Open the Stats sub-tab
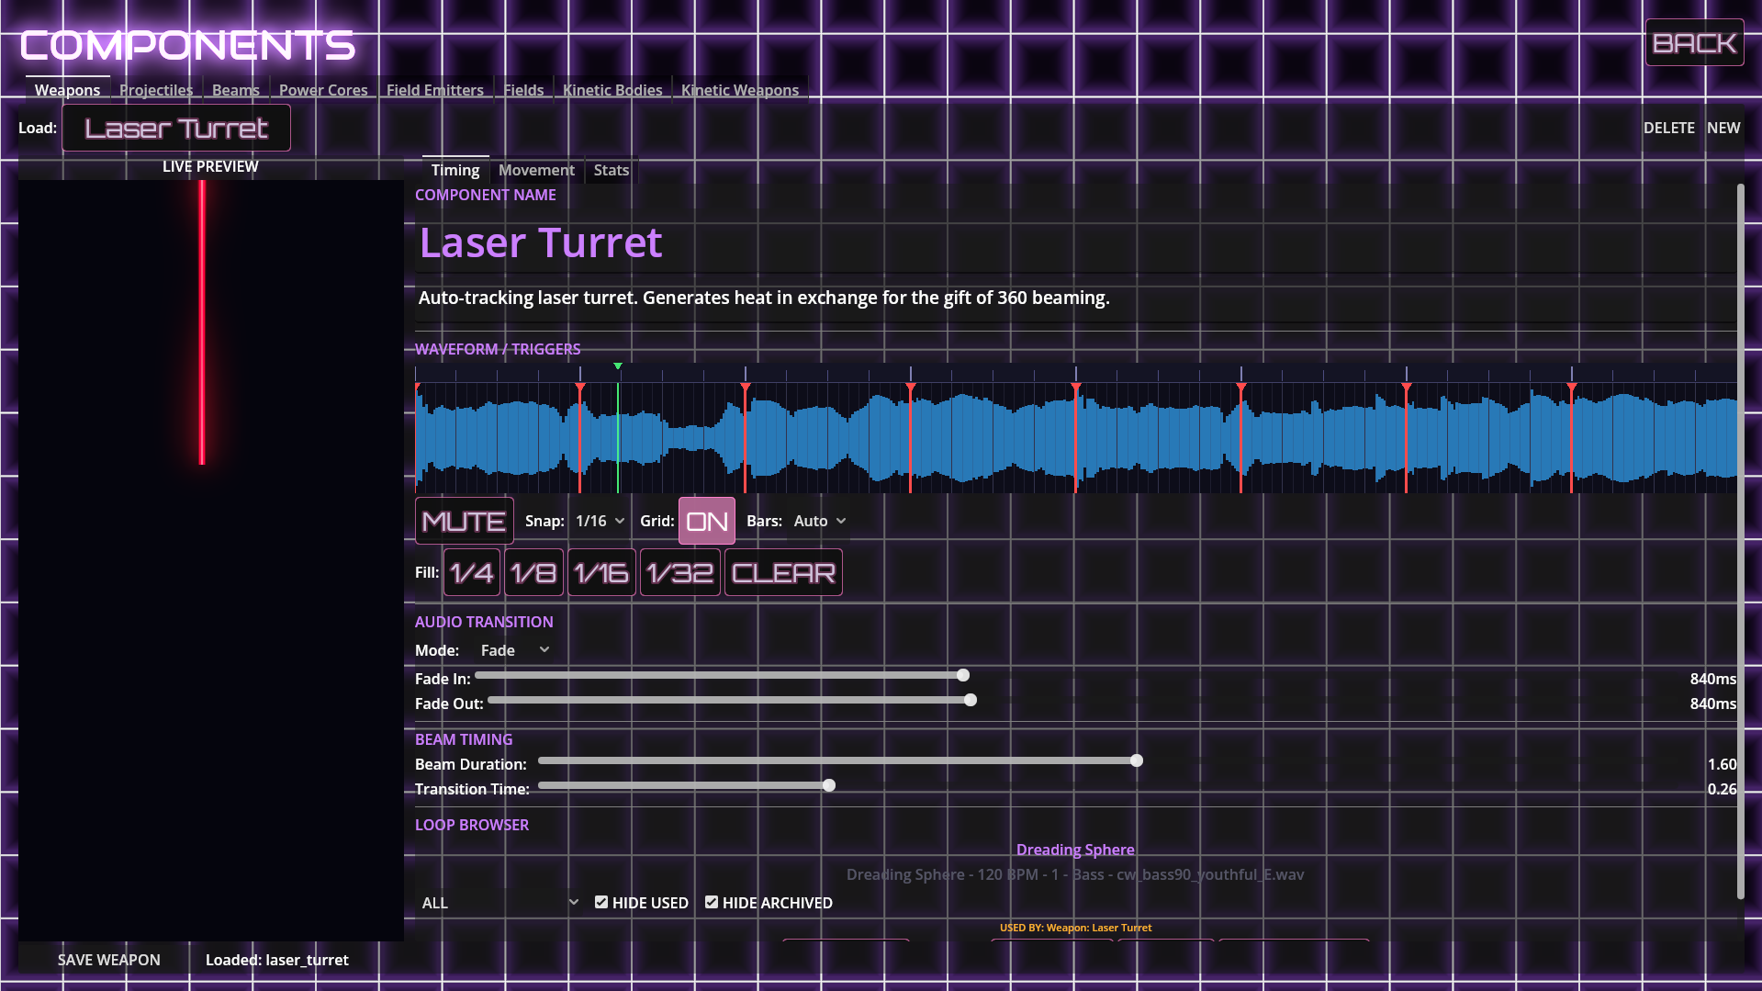This screenshot has height=991, width=1762. tap(612, 170)
